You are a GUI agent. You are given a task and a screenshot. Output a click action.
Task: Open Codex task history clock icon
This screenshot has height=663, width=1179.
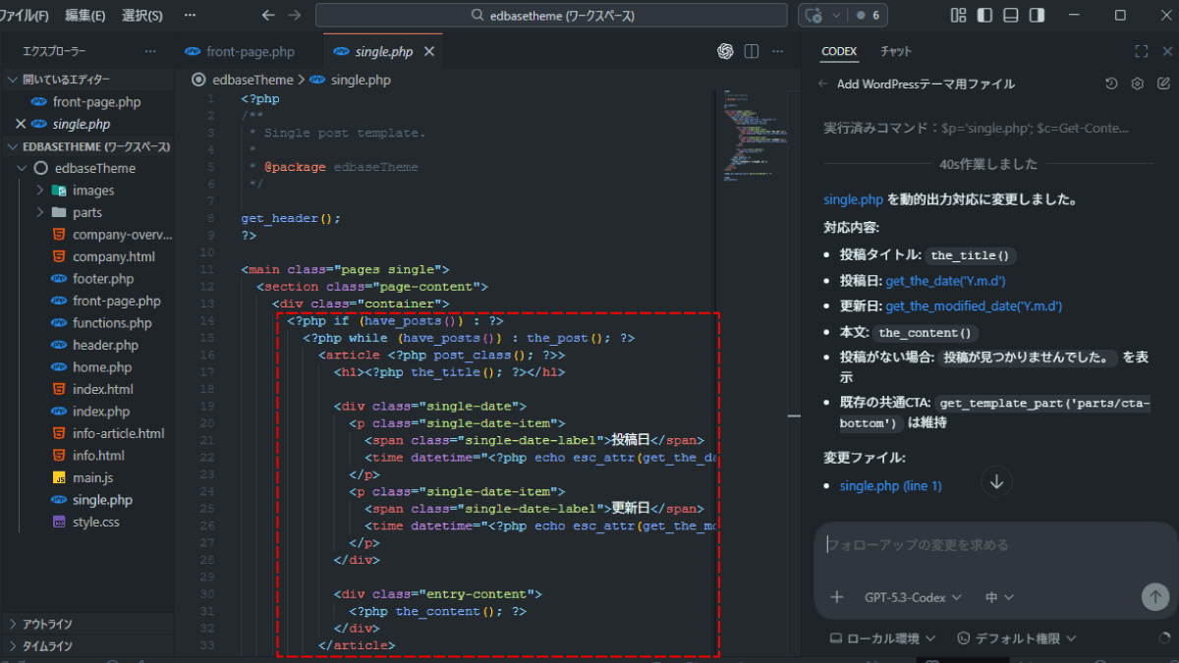(x=1111, y=83)
